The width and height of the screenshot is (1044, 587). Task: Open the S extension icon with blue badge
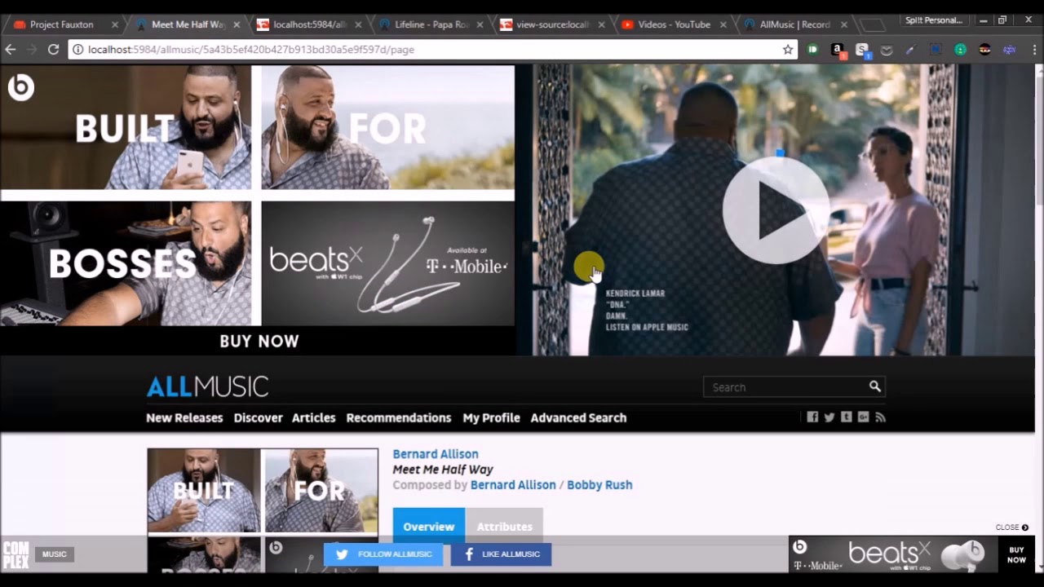click(x=862, y=50)
